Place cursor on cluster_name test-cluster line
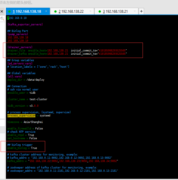This screenshot has width=178, height=180. (27, 99)
